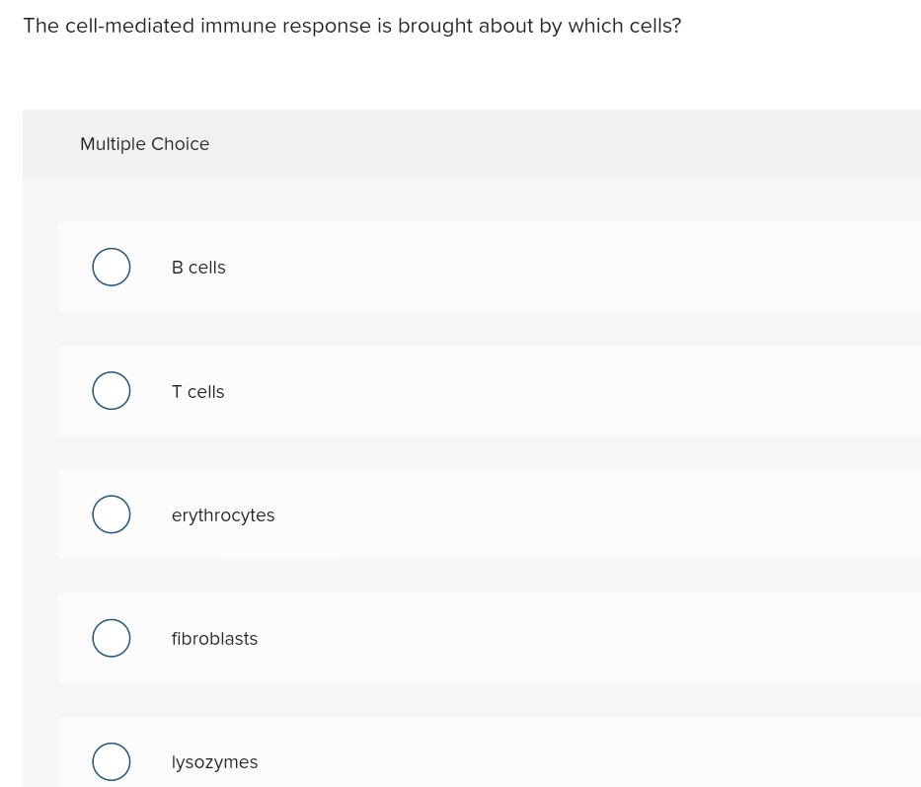The height and width of the screenshot is (787, 921).
Task: Click the lysozymes answer label
Action: [x=214, y=761]
